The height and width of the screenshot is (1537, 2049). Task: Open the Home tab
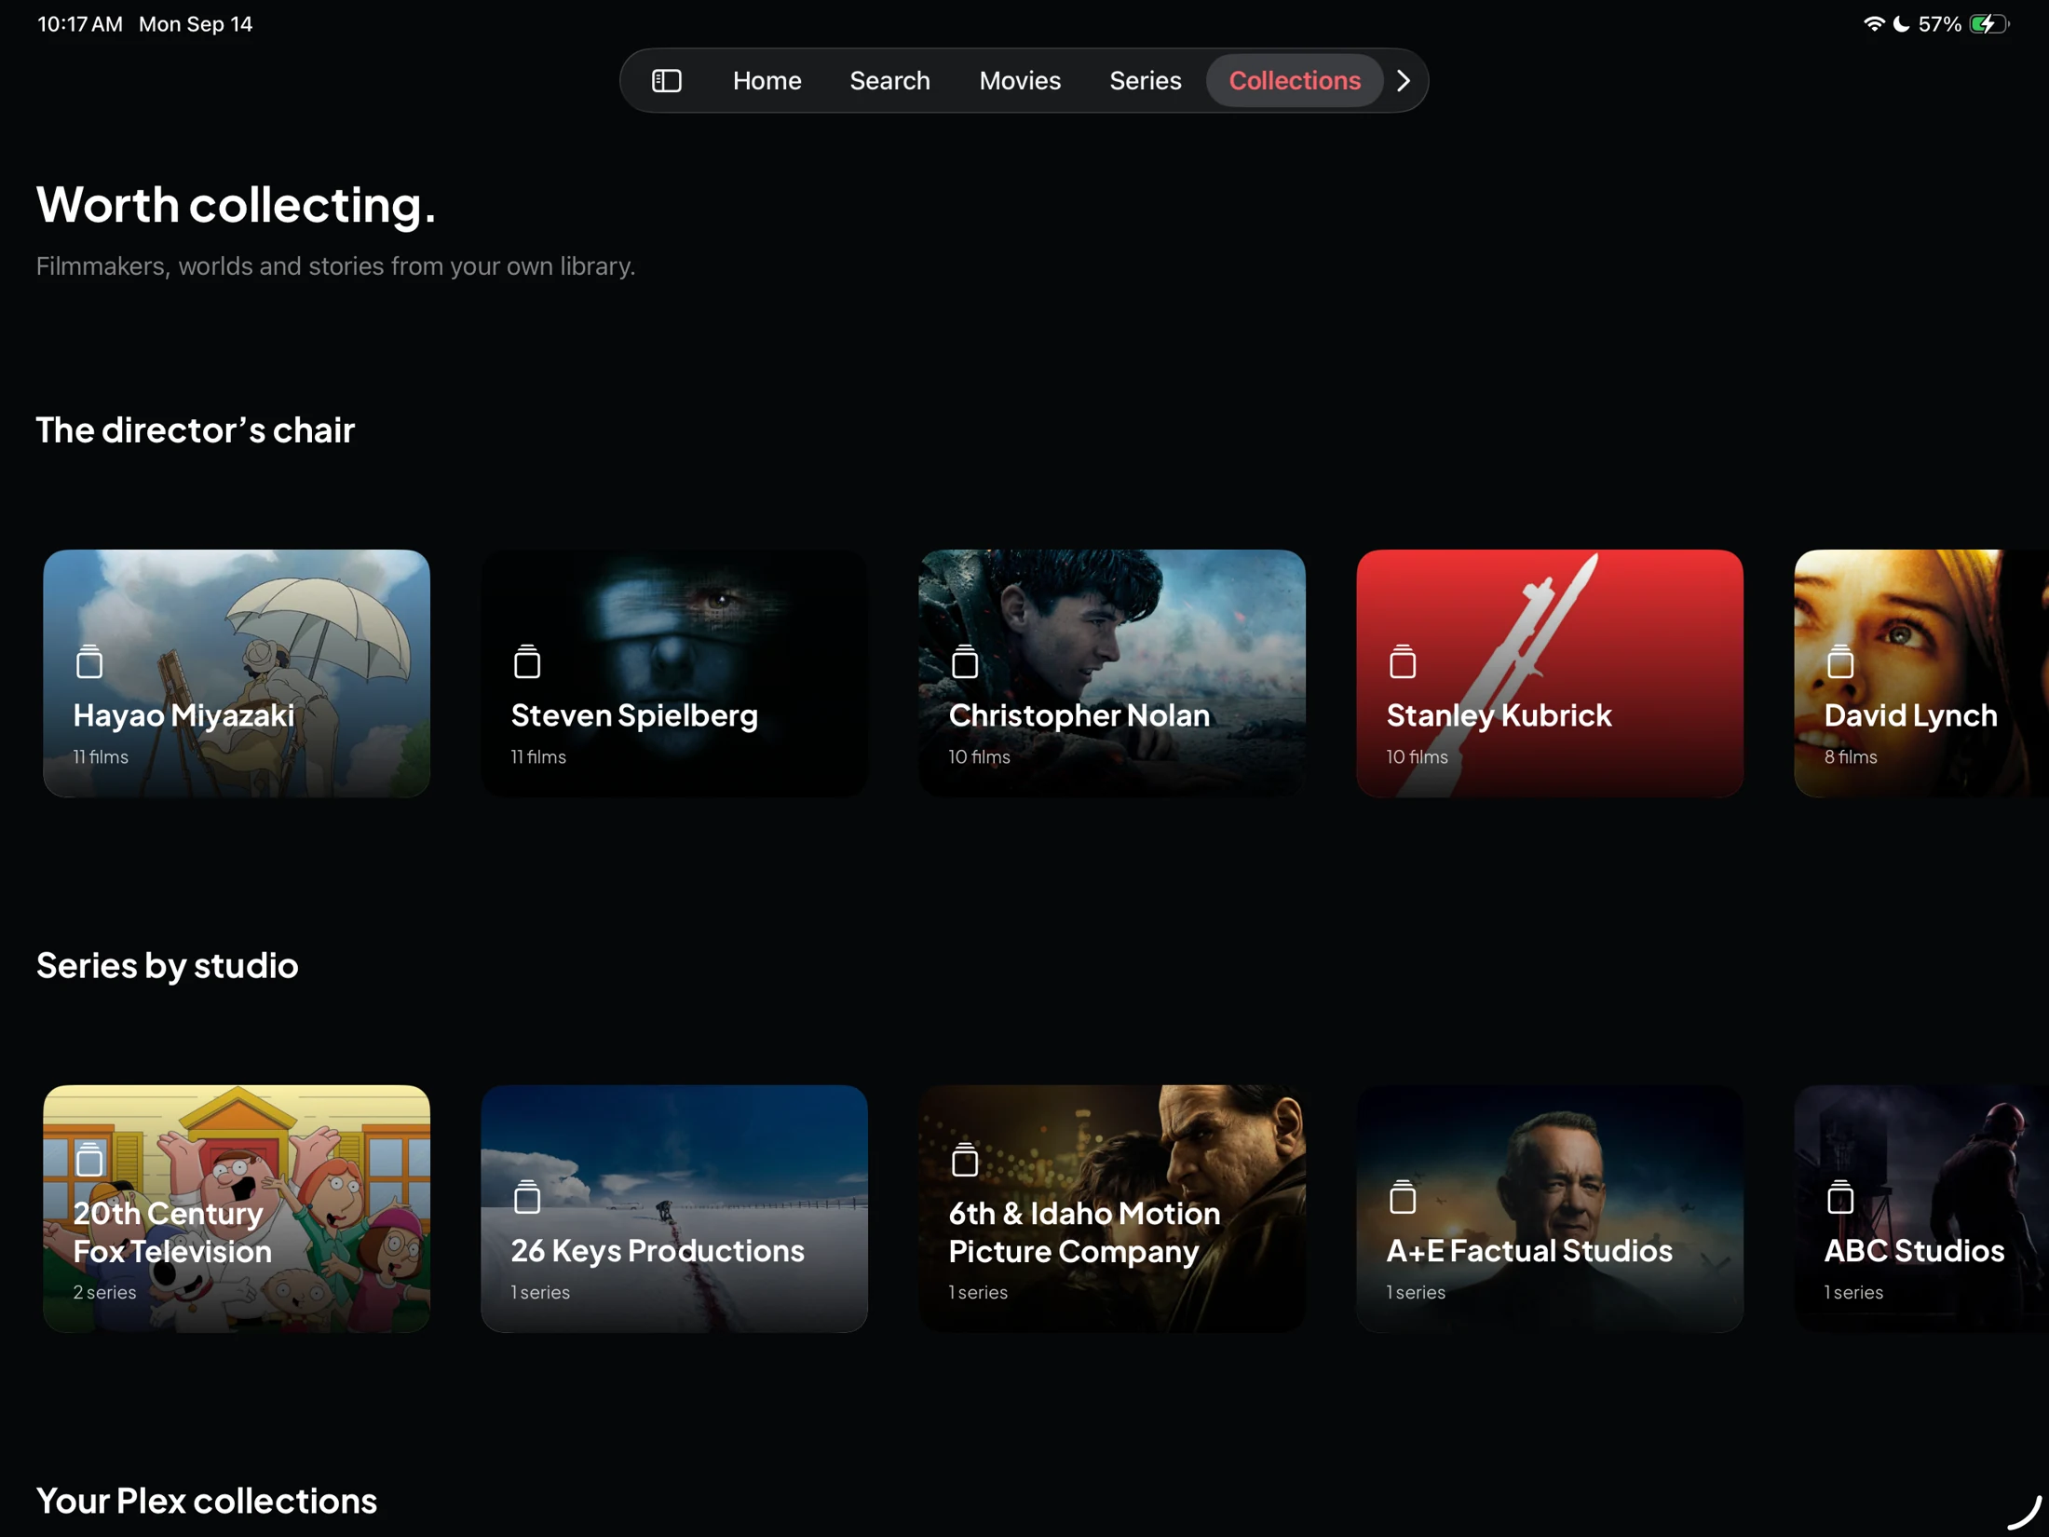click(767, 81)
